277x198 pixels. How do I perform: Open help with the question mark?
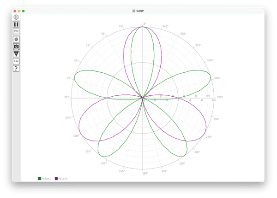(16, 69)
